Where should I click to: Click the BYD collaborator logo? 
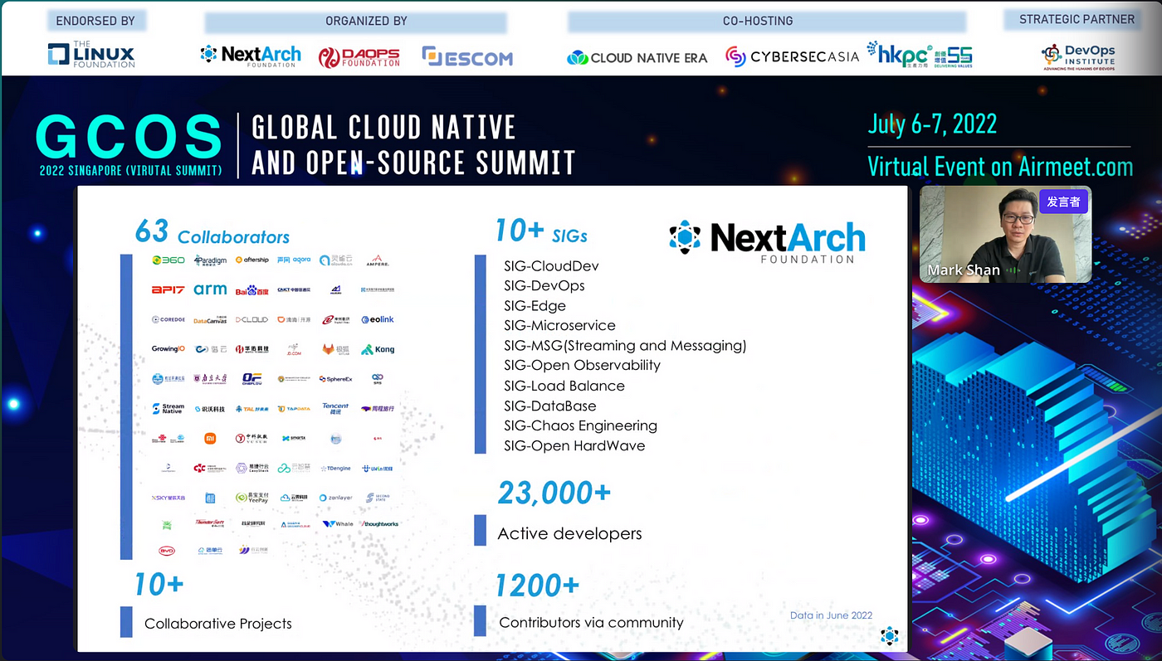[x=167, y=550]
